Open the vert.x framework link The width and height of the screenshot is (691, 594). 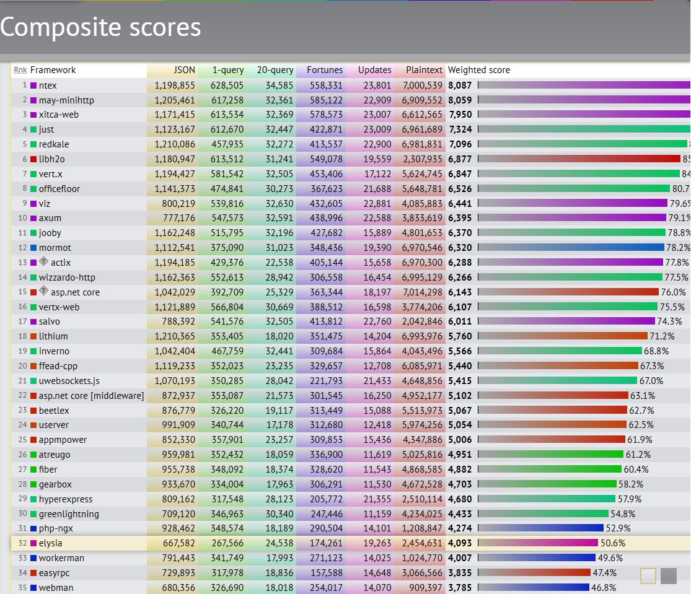click(51, 174)
